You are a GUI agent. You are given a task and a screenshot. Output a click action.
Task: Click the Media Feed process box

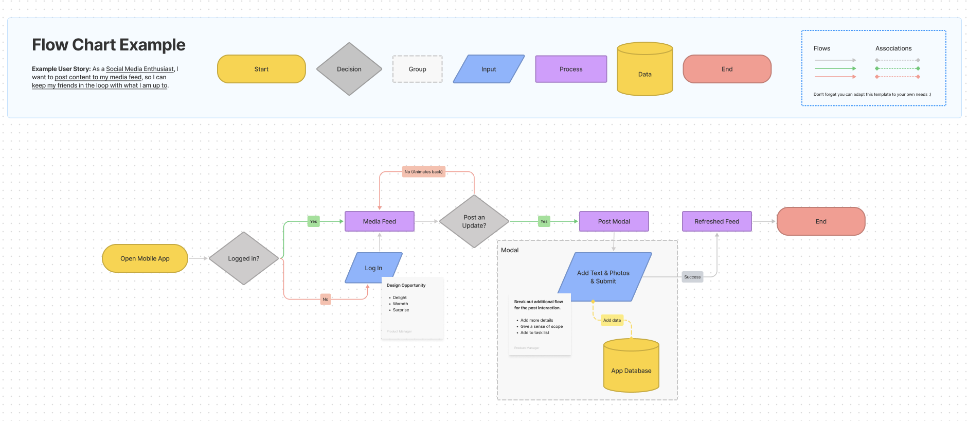(x=379, y=221)
